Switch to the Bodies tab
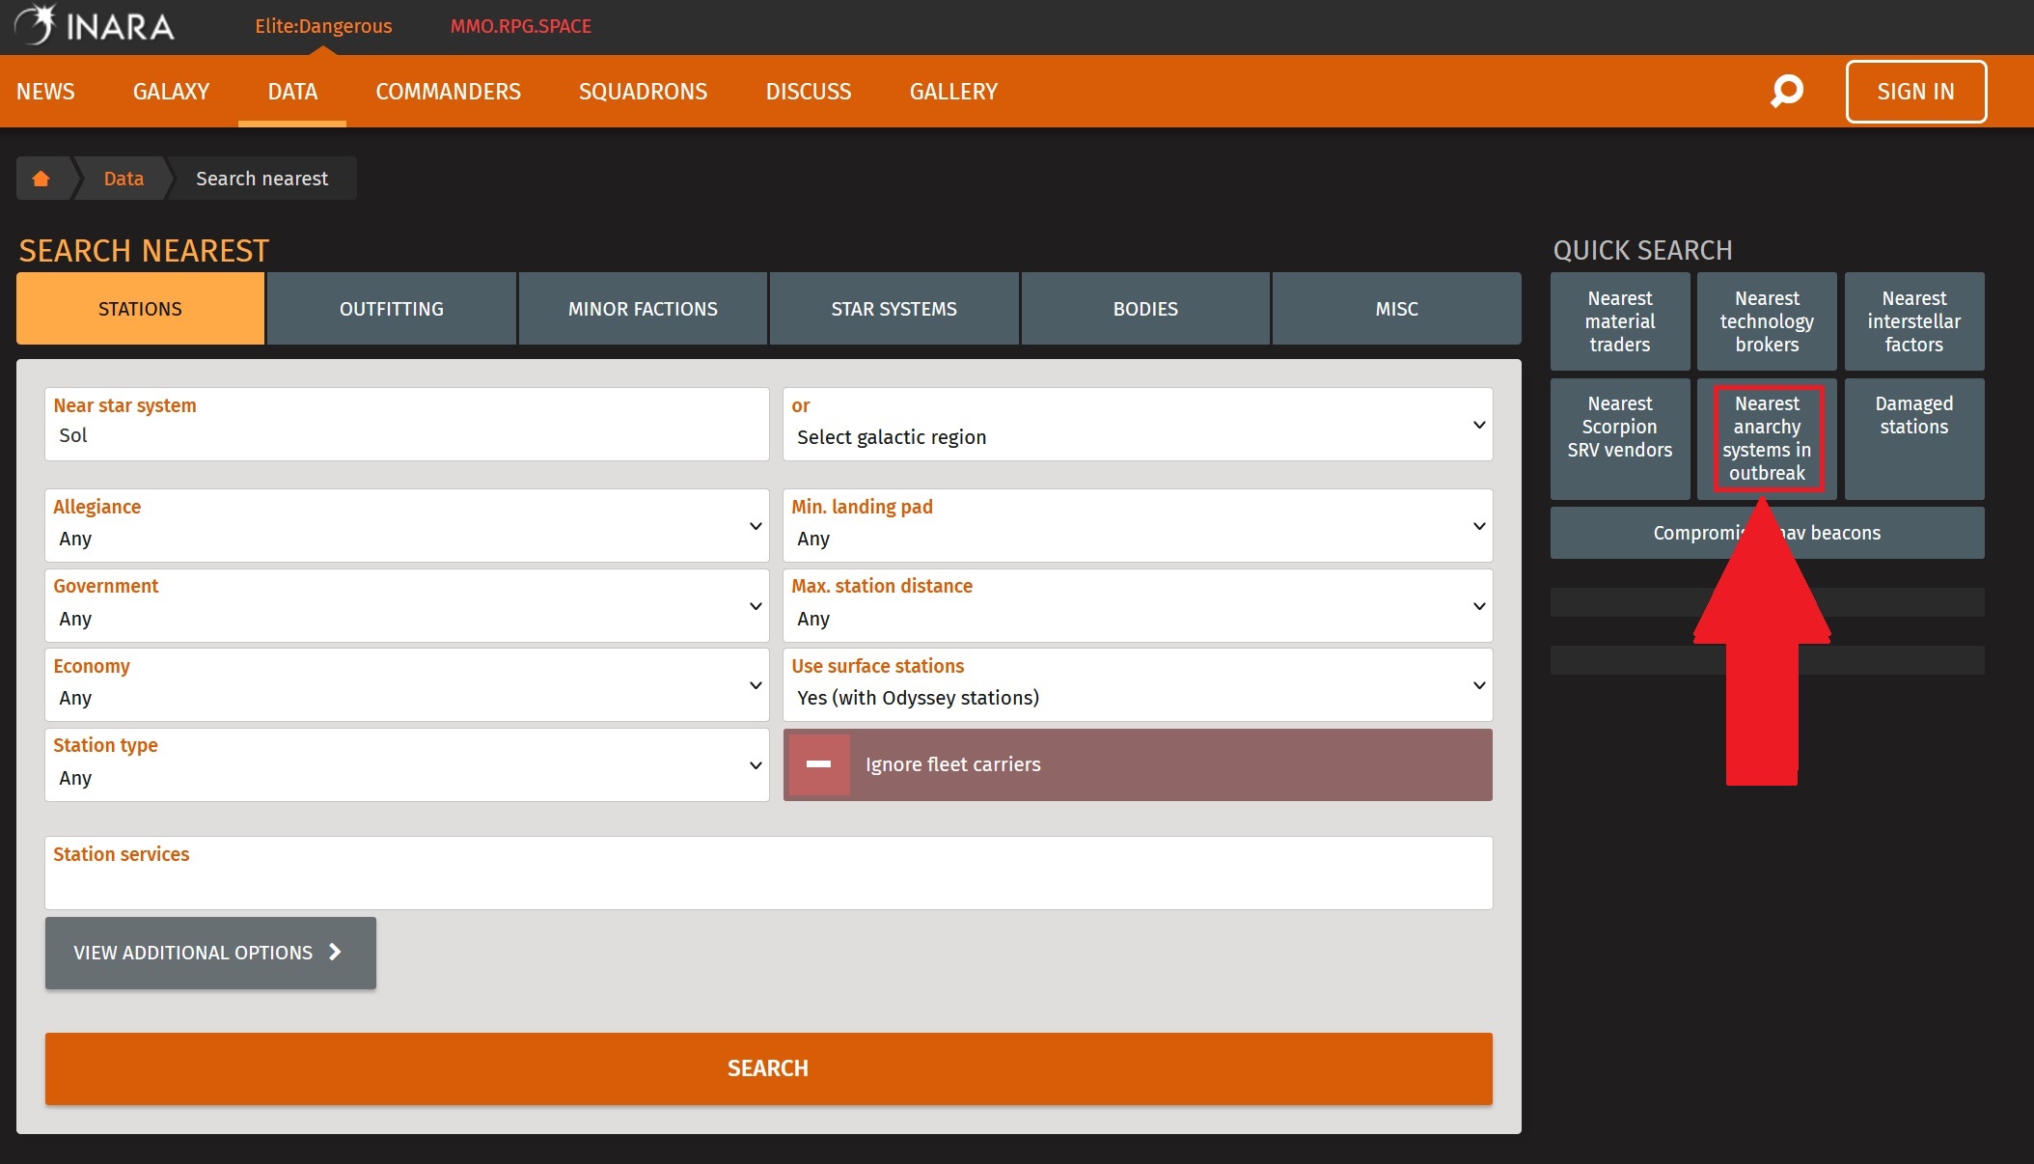 (x=1145, y=309)
